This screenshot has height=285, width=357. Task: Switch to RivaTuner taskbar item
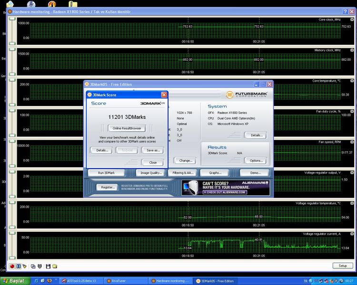pyautogui.click(x=126, y=281)
